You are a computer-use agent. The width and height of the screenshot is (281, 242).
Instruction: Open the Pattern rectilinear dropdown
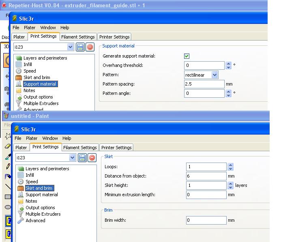pos(215,75)
